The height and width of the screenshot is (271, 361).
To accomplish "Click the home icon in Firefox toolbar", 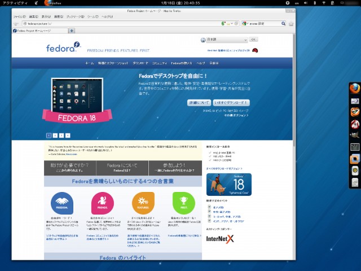I will click(x=291, y=24).
